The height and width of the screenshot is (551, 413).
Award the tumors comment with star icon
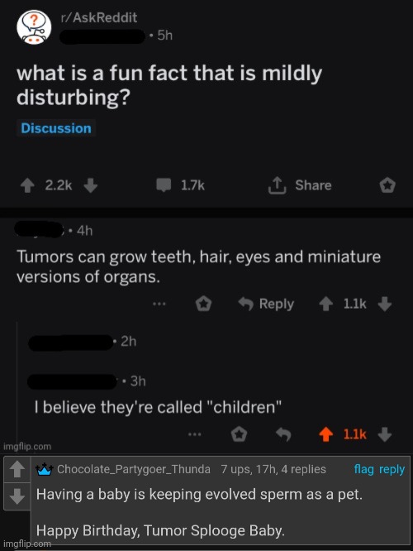[x=203, y=304]
